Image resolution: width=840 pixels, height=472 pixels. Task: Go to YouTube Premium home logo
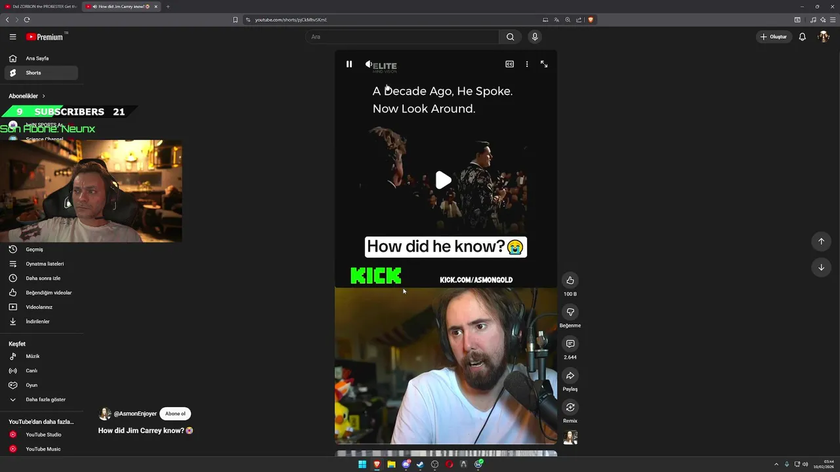45,37
